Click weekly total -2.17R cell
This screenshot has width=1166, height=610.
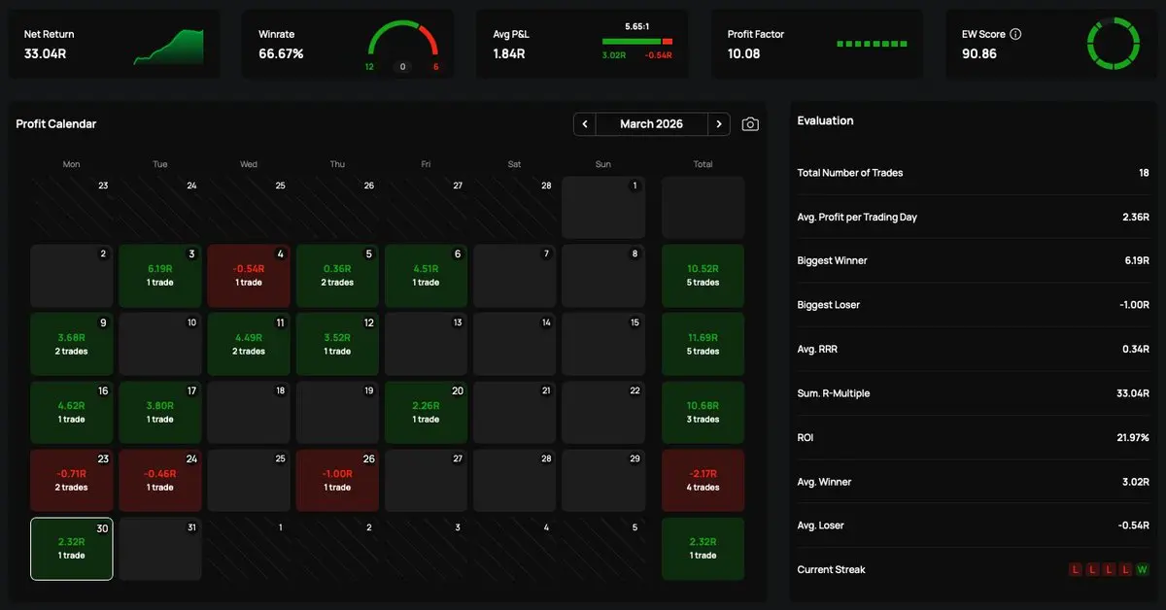click(703, 480)
